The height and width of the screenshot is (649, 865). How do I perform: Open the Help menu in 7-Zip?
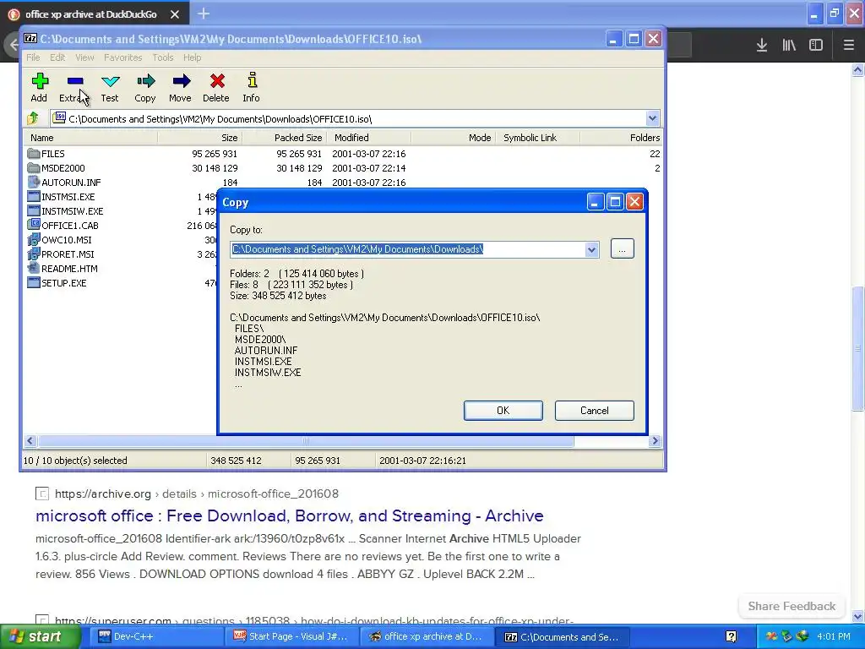(192, 57)
